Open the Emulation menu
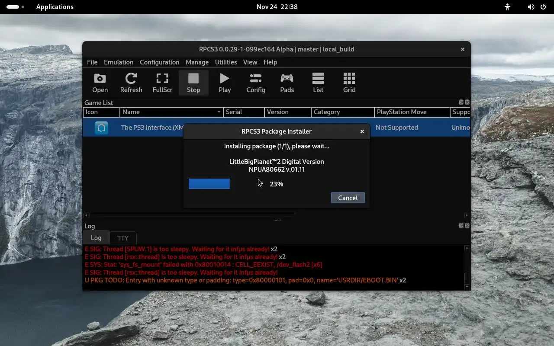 (119, 62)
